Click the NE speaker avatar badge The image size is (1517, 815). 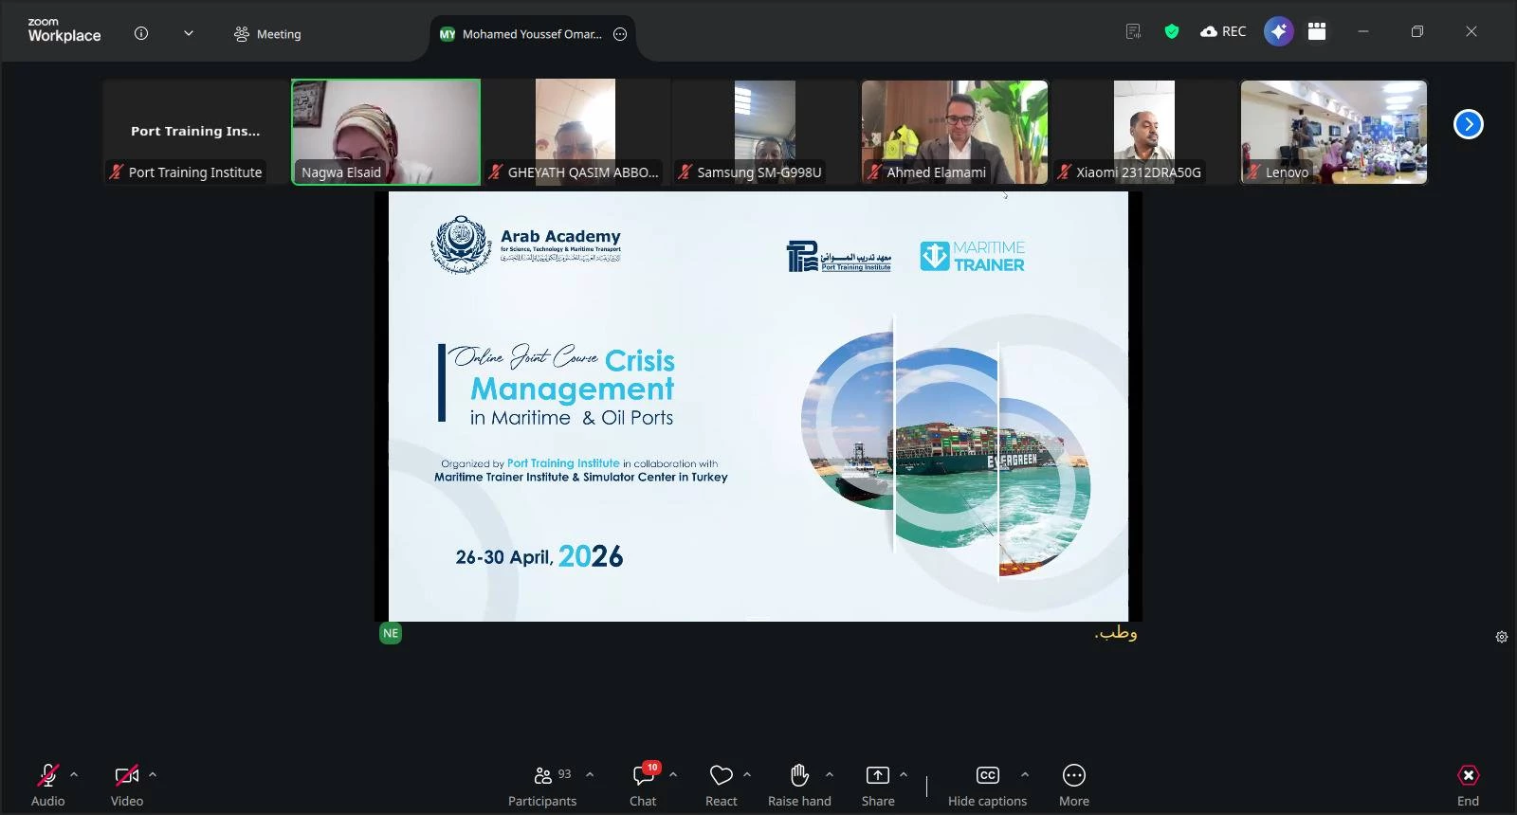391,633
